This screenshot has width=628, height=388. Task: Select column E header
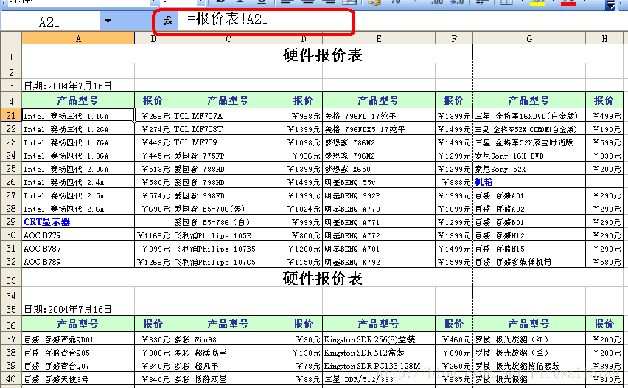[378, 38]
